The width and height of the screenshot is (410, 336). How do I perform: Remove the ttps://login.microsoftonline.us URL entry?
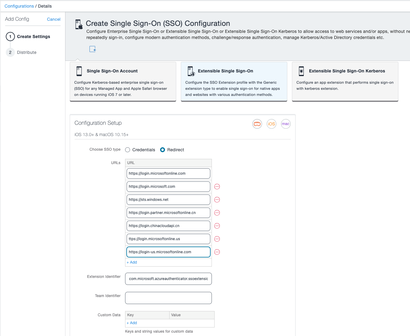coord(217,239)
